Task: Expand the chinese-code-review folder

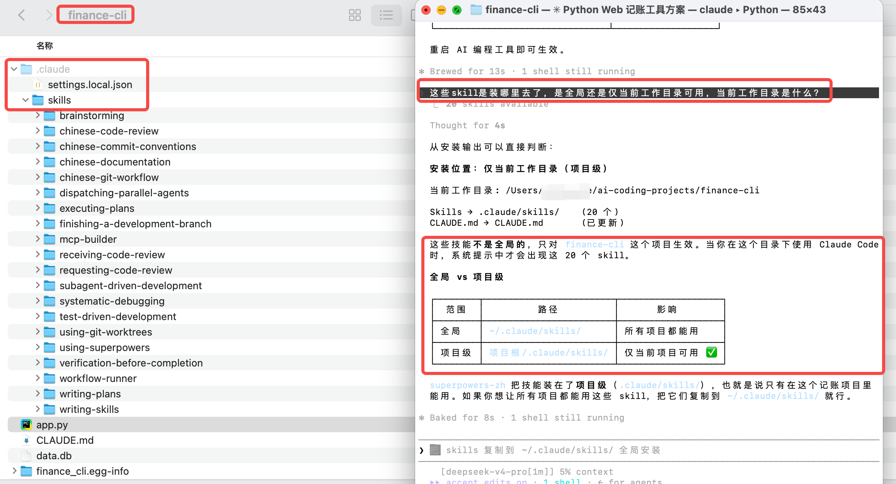Action: click(37, 131)
